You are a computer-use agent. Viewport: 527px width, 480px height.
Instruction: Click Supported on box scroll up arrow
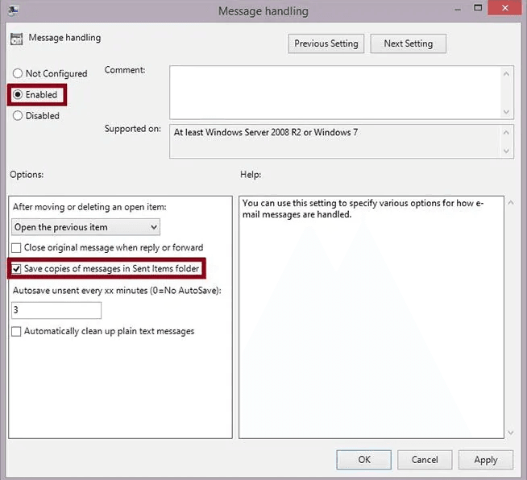[506, 132]
